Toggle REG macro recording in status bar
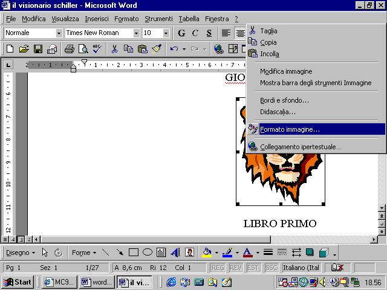The width and height of the screenshot is (387, 290). pos(218,268)
